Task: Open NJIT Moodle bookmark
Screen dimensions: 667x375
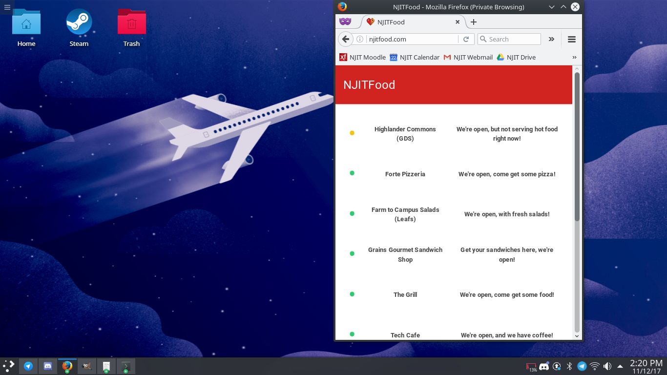Action: pos(363,57)
